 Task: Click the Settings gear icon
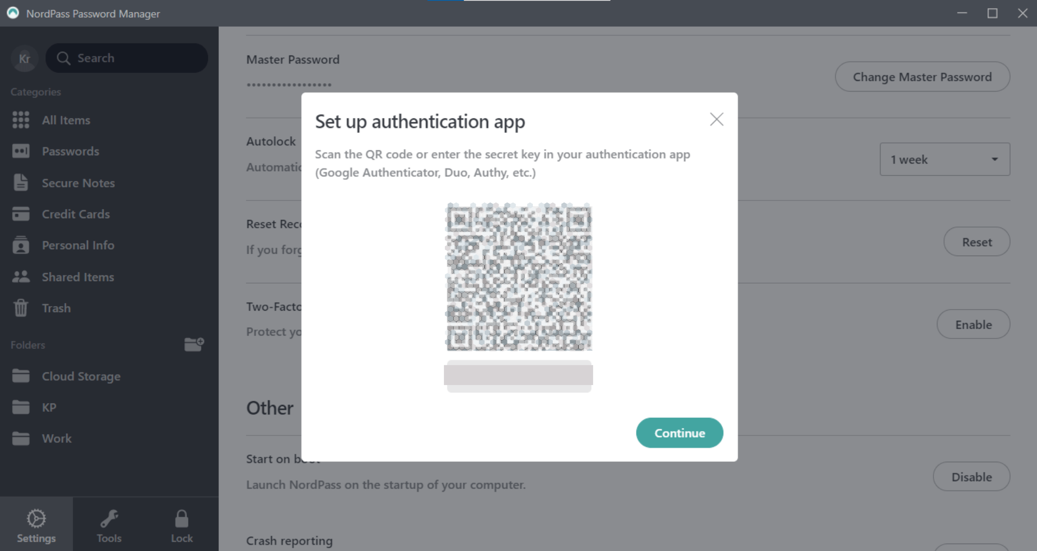click(36, 519)
